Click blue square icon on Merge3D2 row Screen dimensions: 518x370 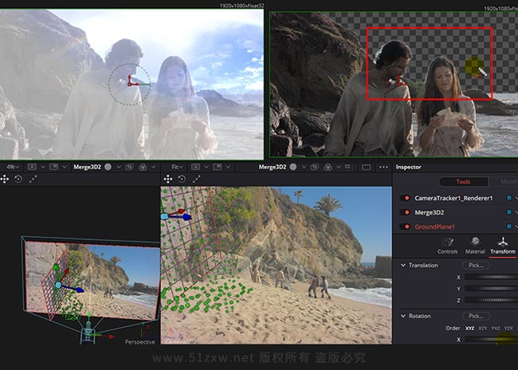(509, 212)
